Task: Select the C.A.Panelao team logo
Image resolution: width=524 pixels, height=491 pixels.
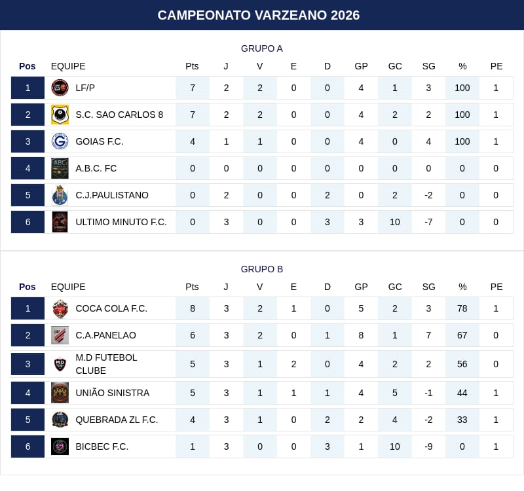Action: tap(60, 335)
